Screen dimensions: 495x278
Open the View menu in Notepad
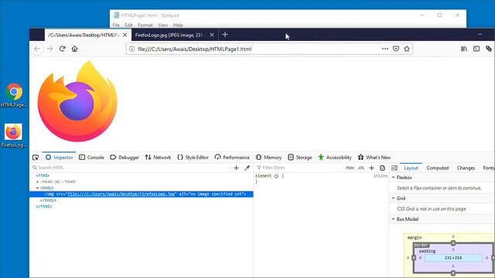click(163, 25)
